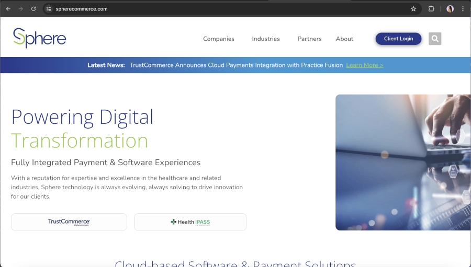Click the browser back arrow
This screenshot has height=267, width=471.
8,9
